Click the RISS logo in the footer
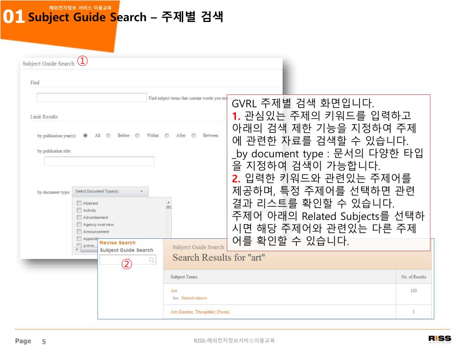 [440, 339]
